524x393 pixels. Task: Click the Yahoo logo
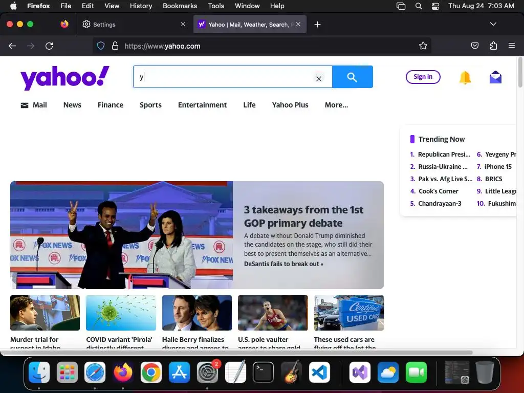(x=65, y=78)
